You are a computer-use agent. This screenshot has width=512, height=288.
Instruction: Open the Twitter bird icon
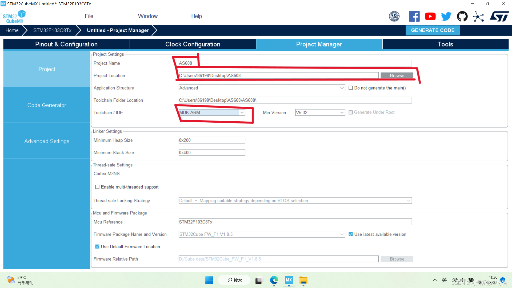pos(446,17)
